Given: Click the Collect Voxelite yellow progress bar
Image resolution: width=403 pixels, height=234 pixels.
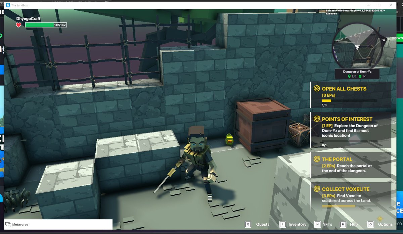Looking at the screenshot, I should (x=338, y=206).
